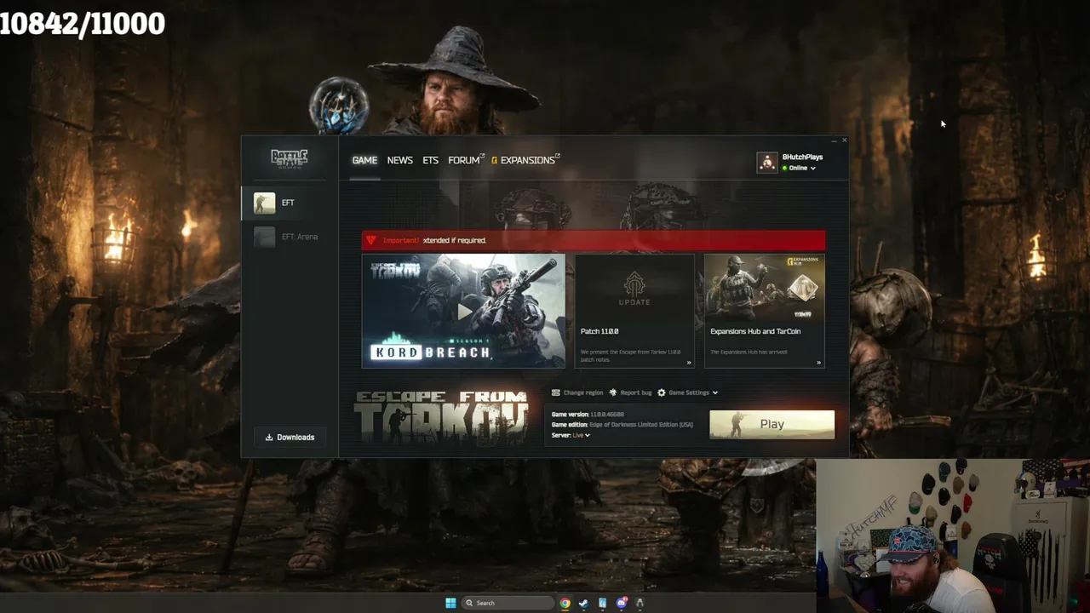1090x613 pixels.
Task: Expand the Online status dropdown
Action: click(x=812, y=169)
